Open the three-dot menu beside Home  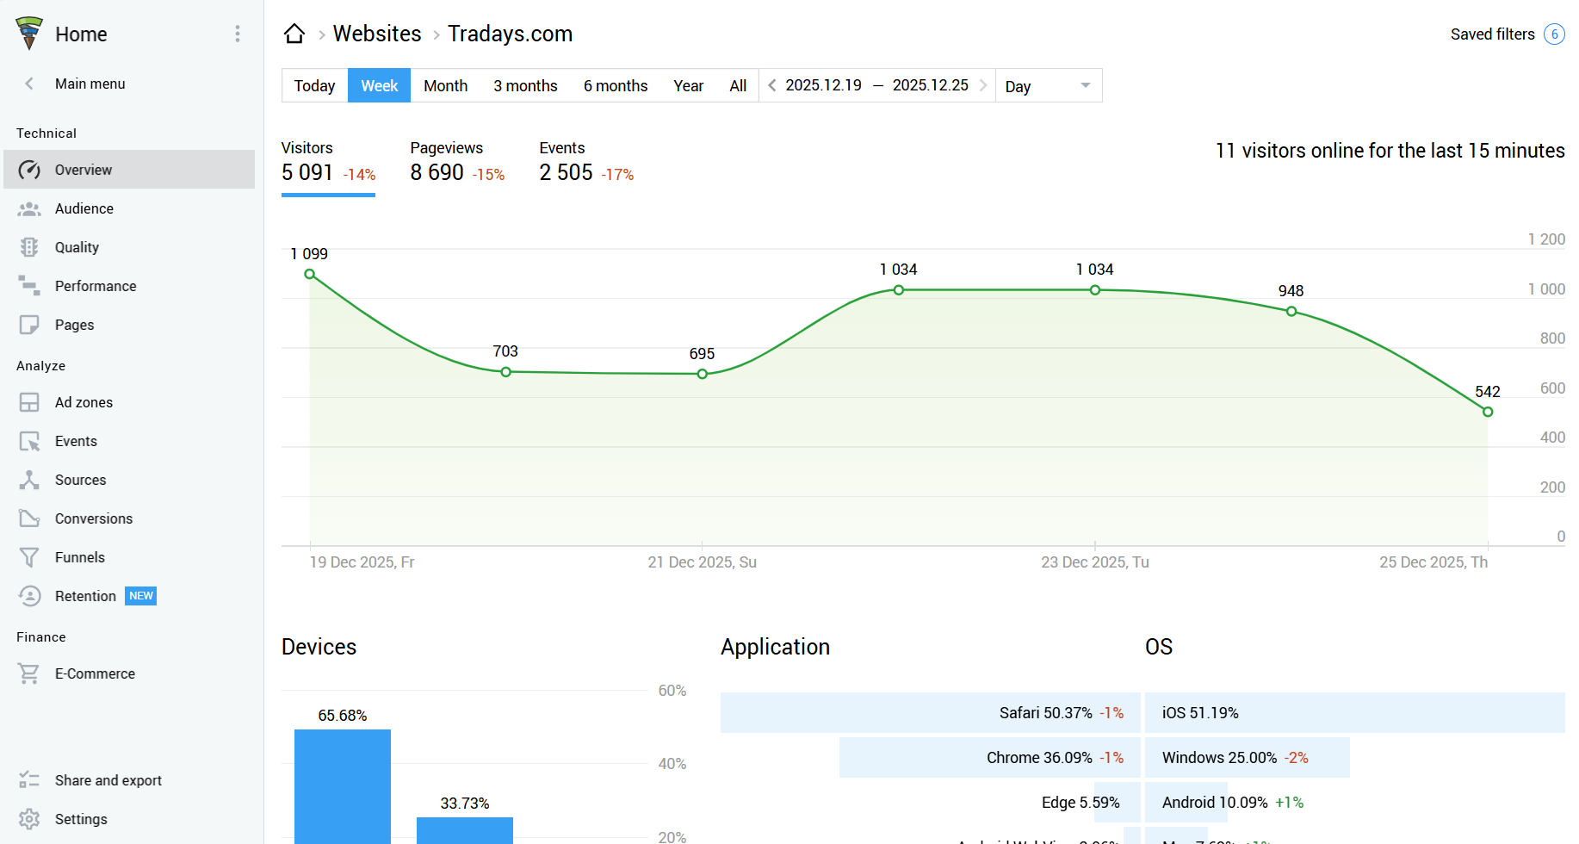[238, 34]
